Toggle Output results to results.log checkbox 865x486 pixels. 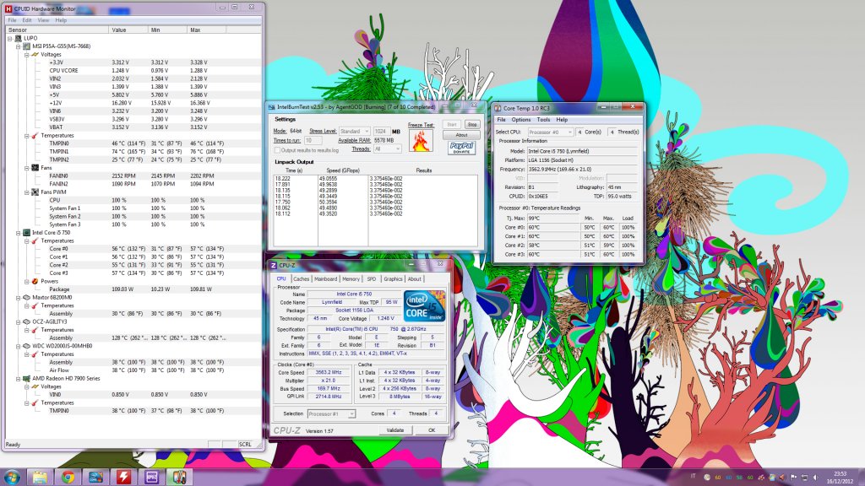(277, 150)
